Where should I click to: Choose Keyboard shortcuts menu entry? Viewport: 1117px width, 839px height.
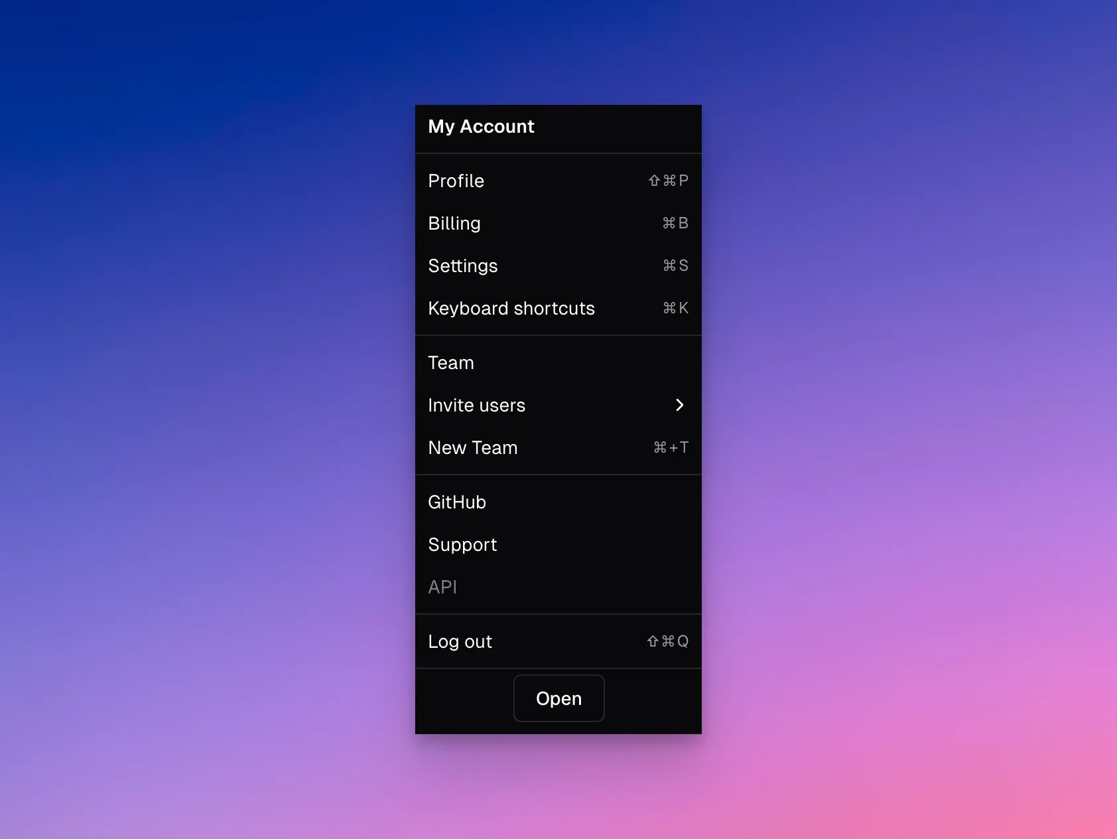[x=558, y=308]
